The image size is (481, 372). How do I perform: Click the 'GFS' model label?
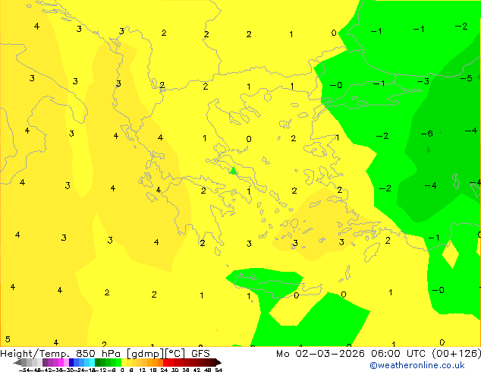coord(200,354)
